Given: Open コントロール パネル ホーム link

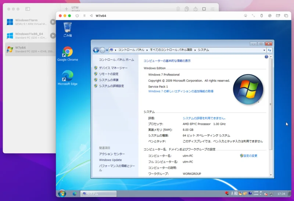Looking at the screenshot, I should click(116, 60).
